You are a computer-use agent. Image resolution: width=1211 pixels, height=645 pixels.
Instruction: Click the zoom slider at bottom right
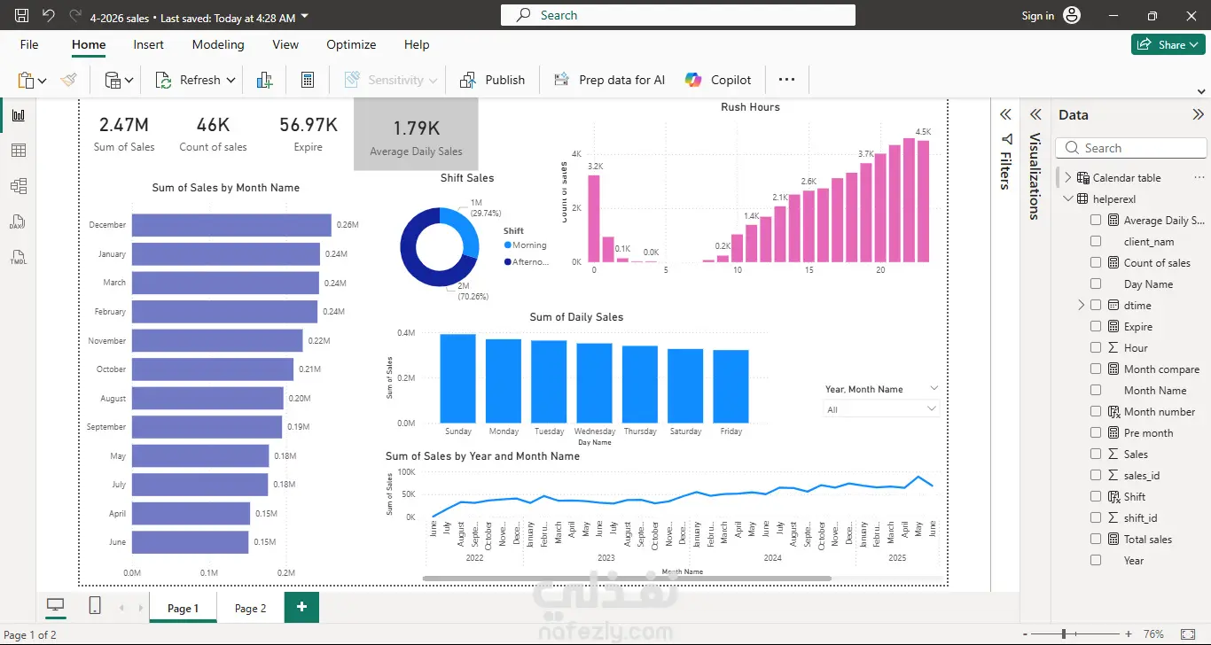tap(1064, 634)
